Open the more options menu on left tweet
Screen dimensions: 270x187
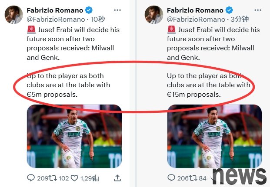point(117,10)
